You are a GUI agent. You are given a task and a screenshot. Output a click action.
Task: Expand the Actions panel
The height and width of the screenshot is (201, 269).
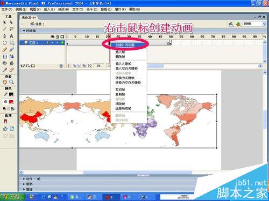point(24,179)
